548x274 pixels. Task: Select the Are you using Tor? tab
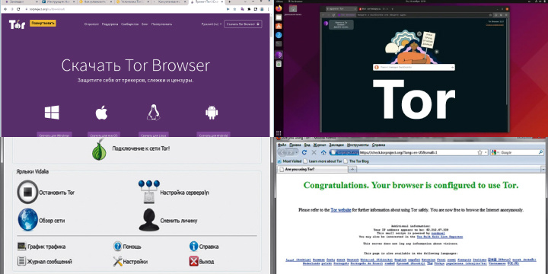(313, 169)
